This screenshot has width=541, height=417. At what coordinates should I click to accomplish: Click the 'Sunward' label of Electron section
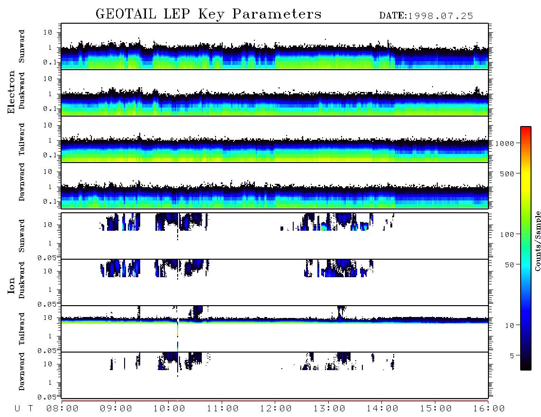click(x=22, y=46)
